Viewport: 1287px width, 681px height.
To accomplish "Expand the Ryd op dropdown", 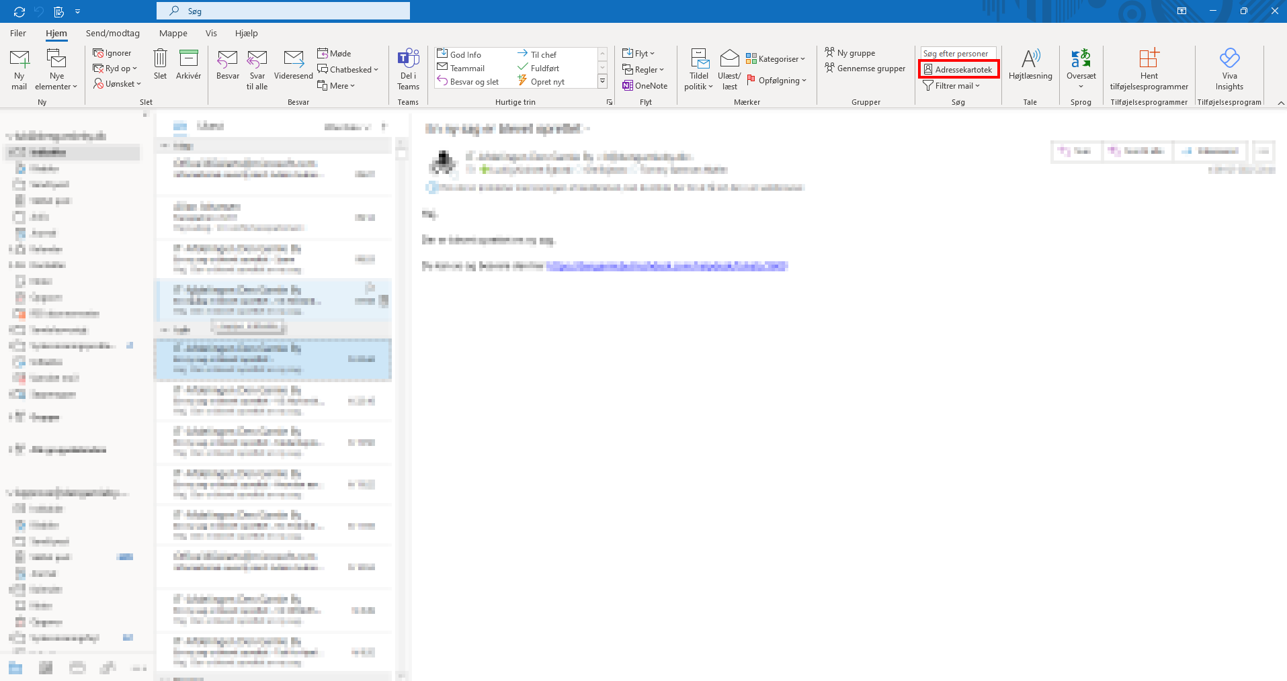I will point(115,69).
